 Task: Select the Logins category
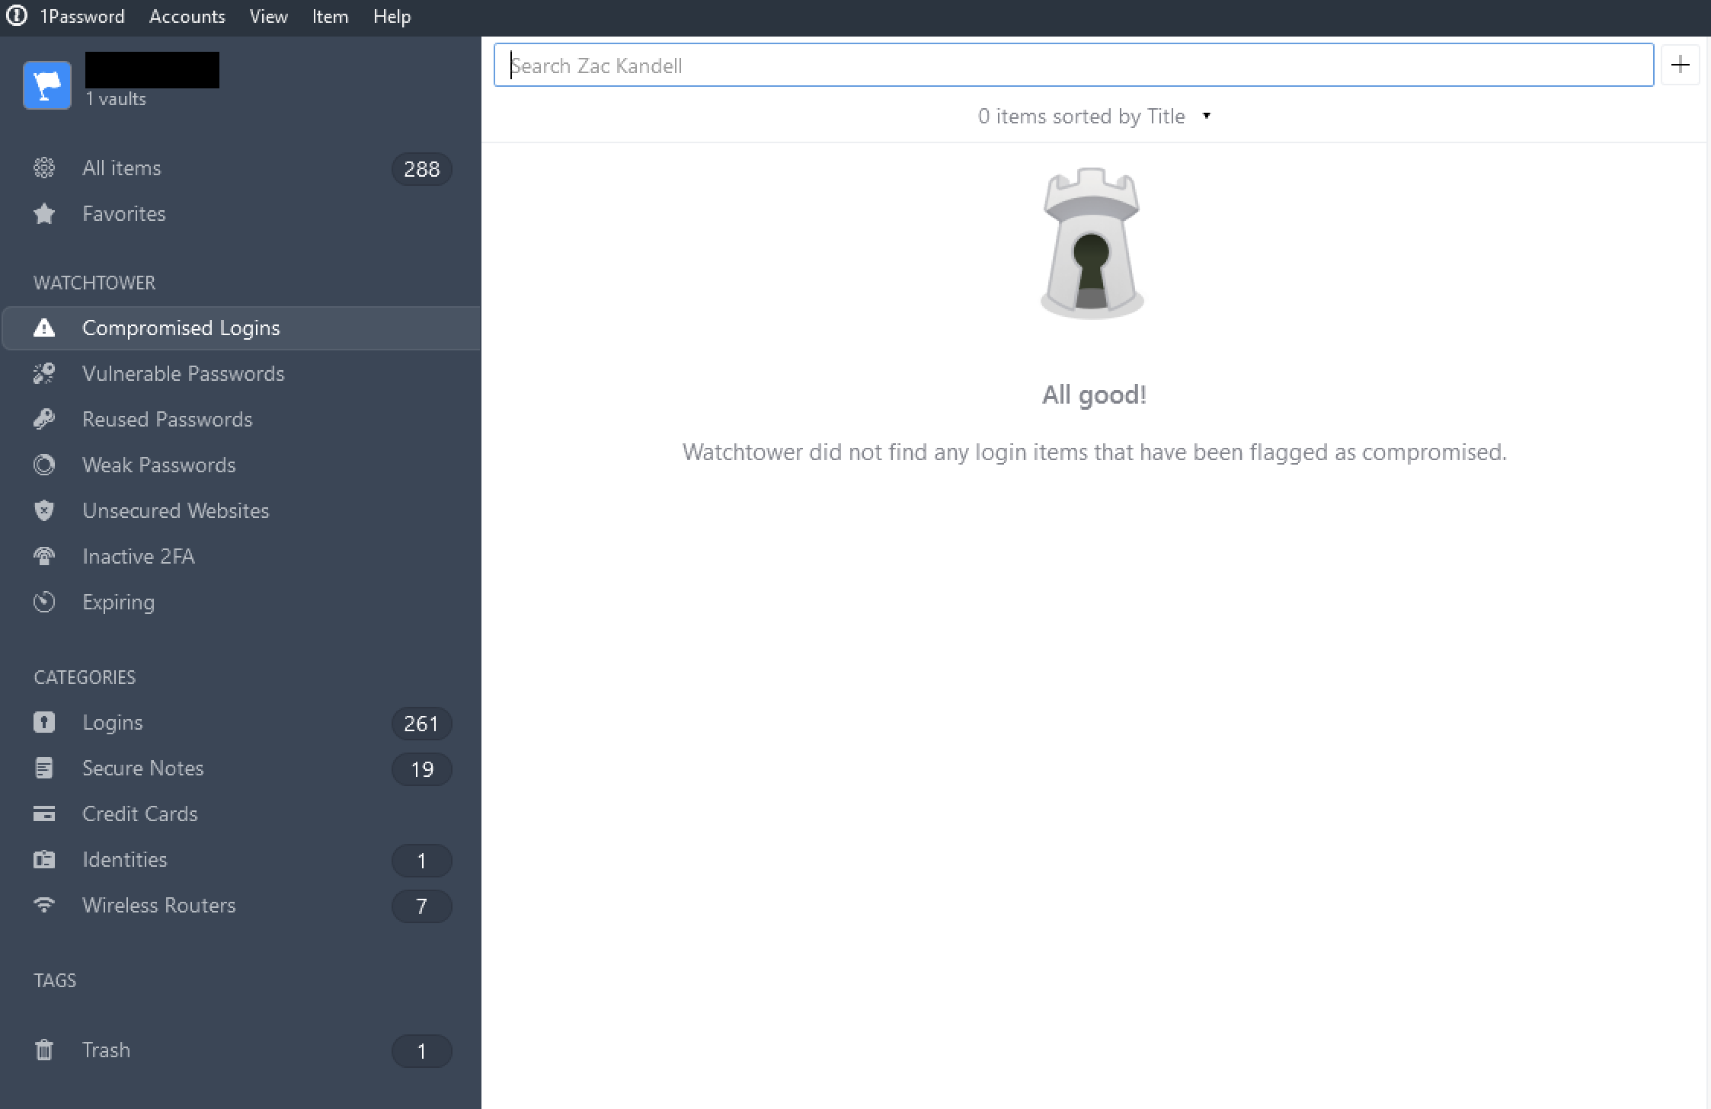[x=112, y=721]
